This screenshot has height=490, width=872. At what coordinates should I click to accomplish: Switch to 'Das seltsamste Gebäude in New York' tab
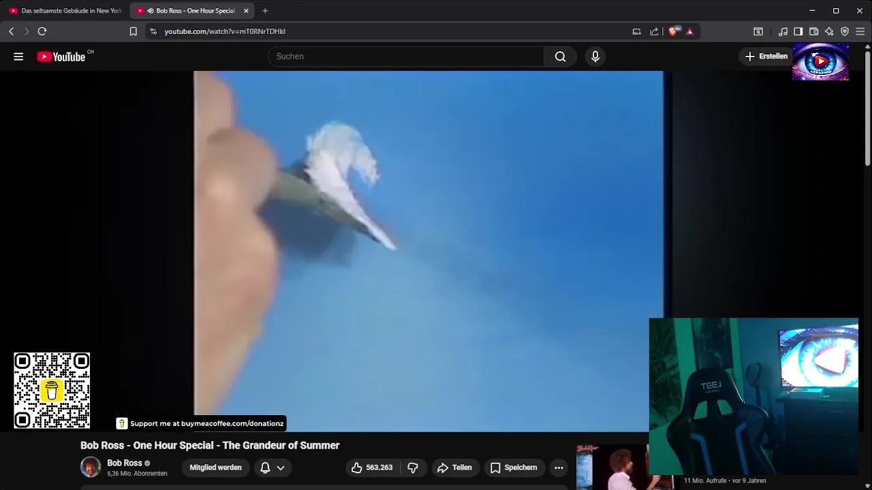(x=65, y=11)
